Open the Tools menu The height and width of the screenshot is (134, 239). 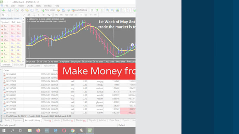(x=38, y=6)
